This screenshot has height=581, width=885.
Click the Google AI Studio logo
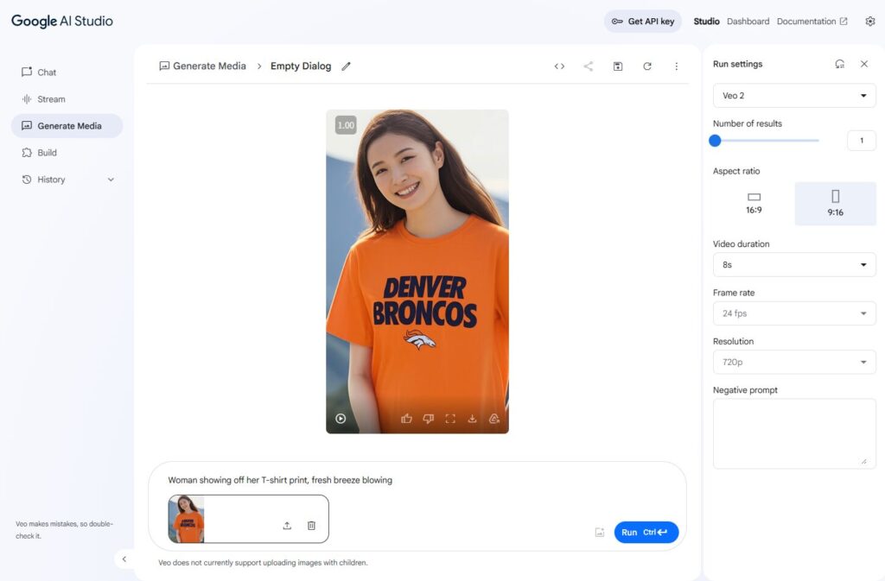[62, 21]
